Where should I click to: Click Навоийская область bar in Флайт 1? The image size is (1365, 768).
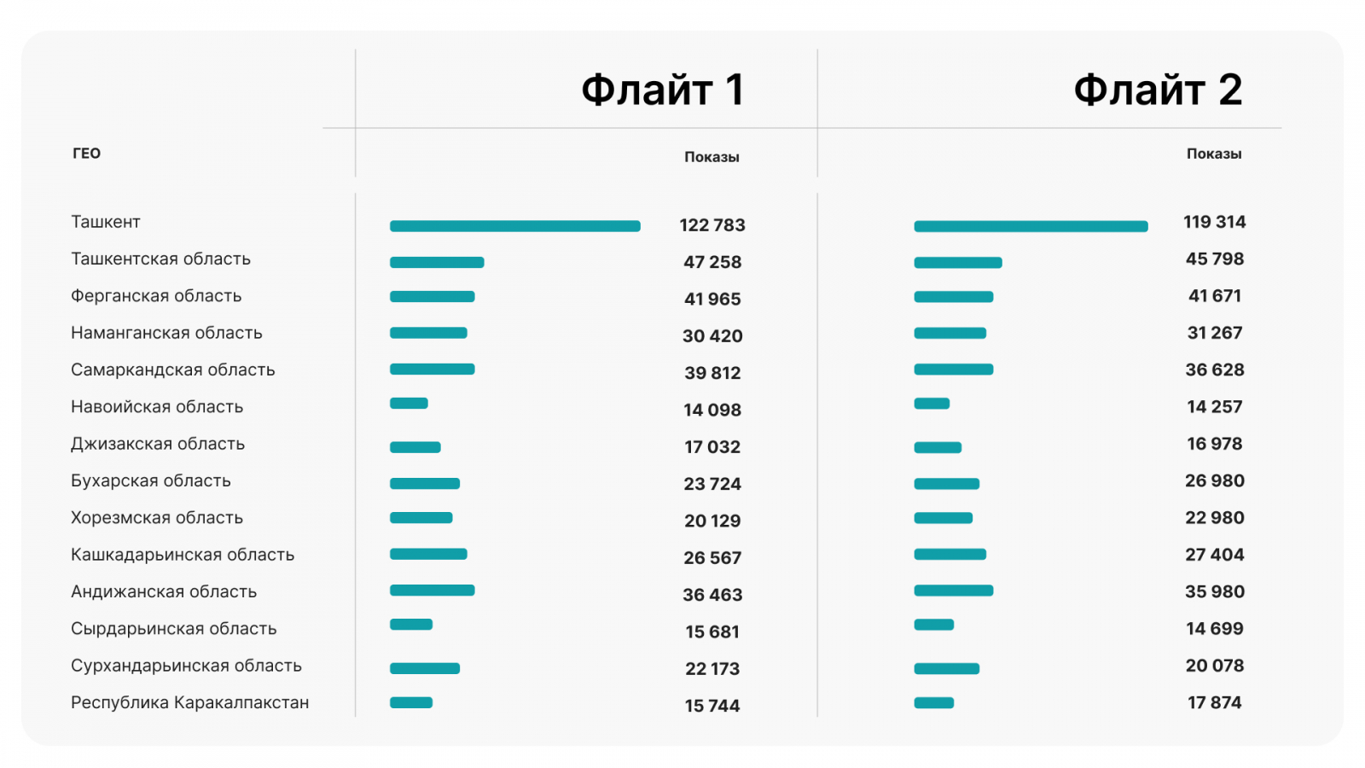tap(409, 404)
